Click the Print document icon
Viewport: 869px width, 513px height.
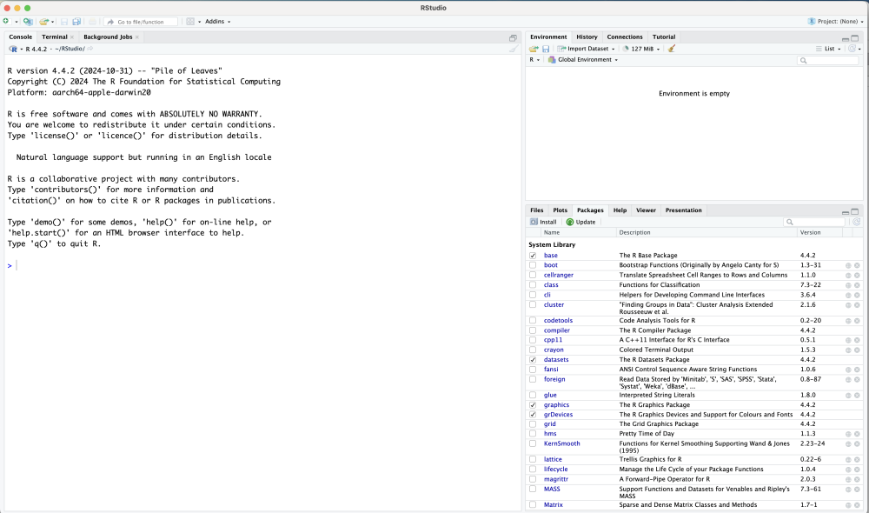pos(93,22)
